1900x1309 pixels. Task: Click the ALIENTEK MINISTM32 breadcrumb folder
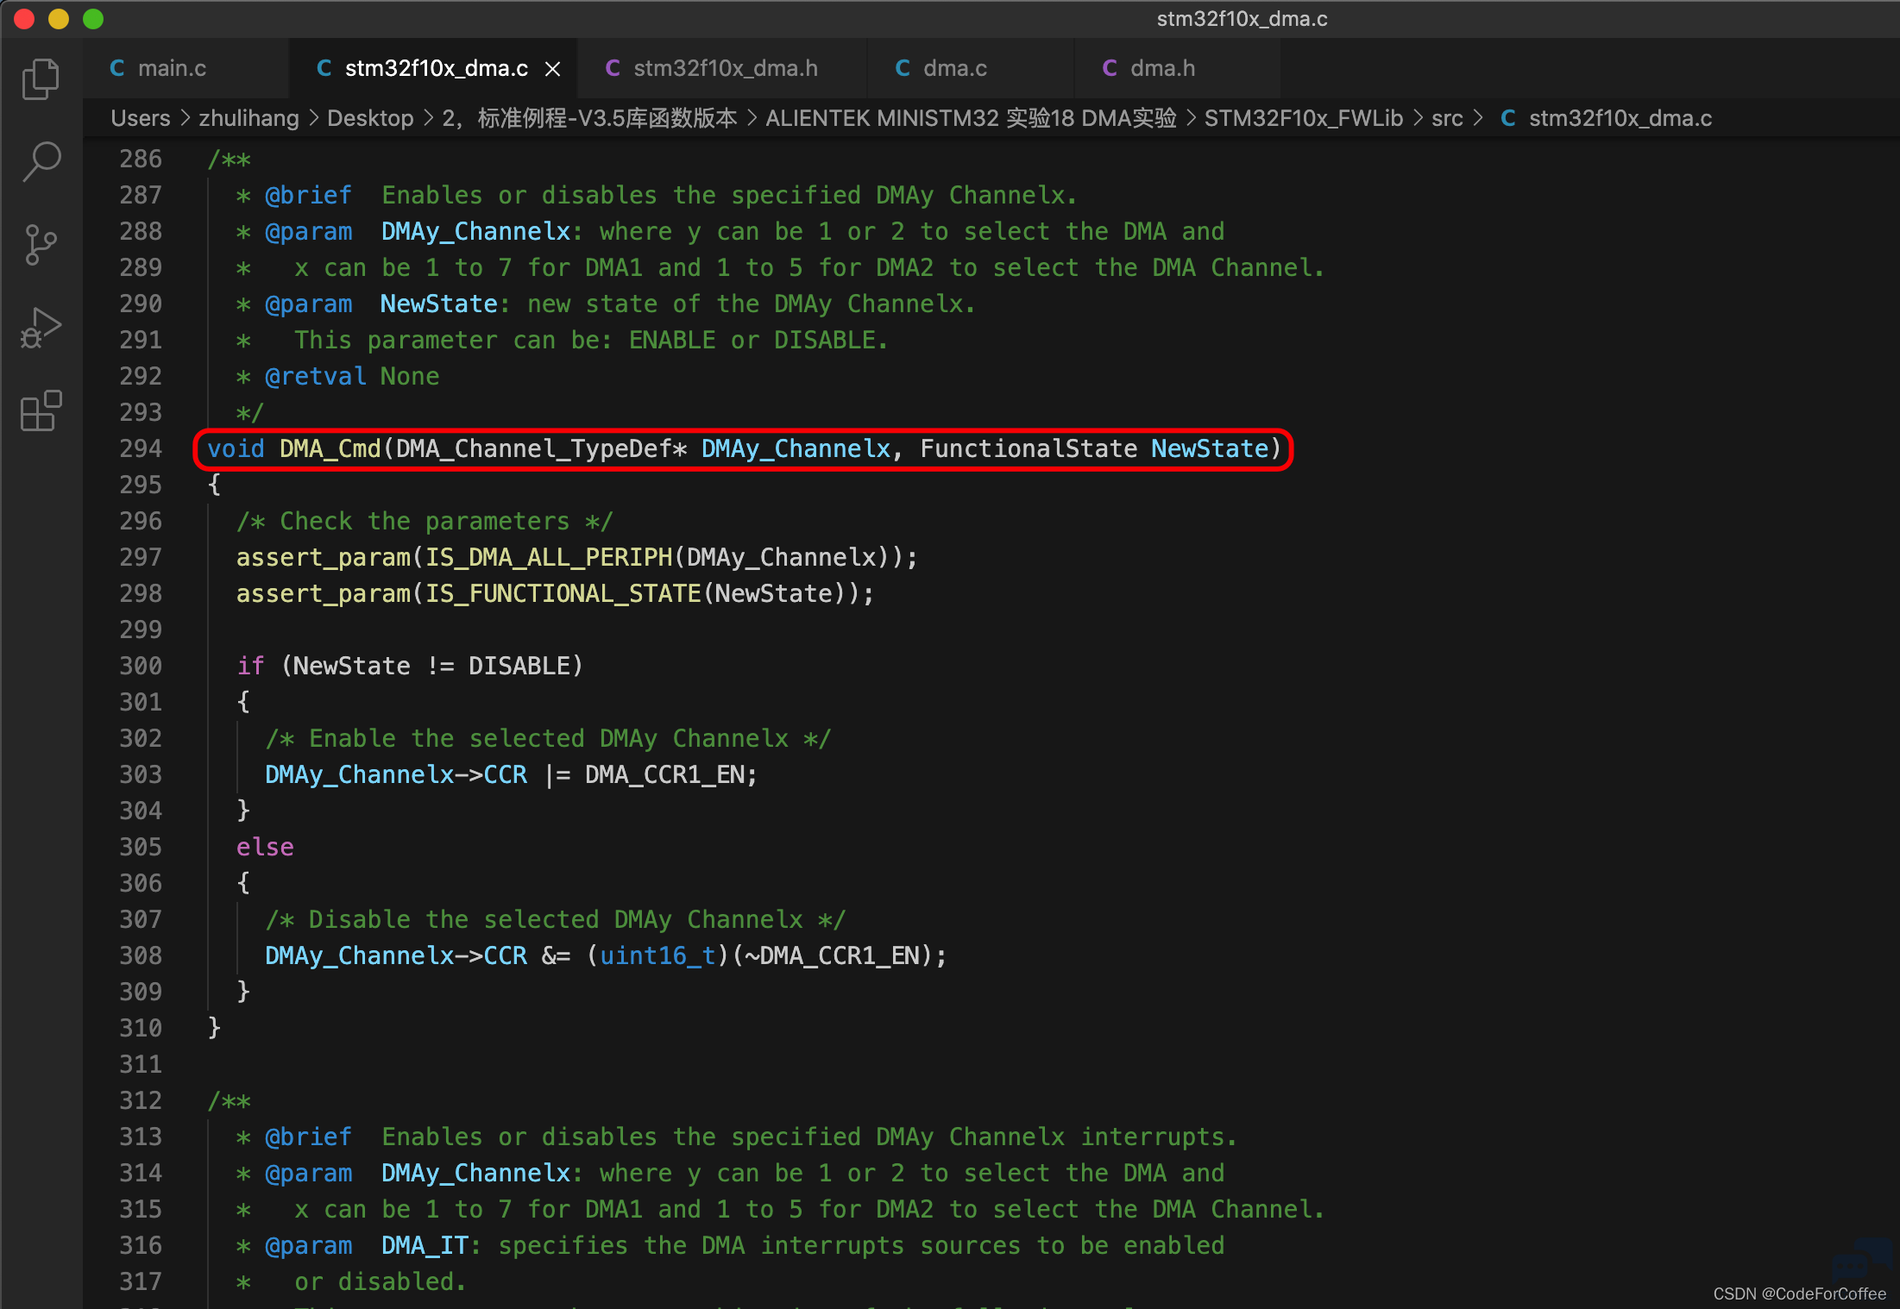tap(971, 118)
